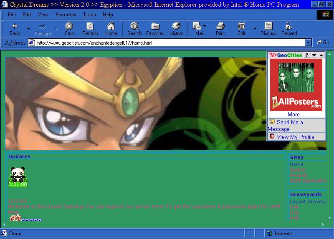Image resolution: width=334 pixels, height=239 pixels.
Task: Click the View My Profile face icon
Action: [x=272, y=136]
